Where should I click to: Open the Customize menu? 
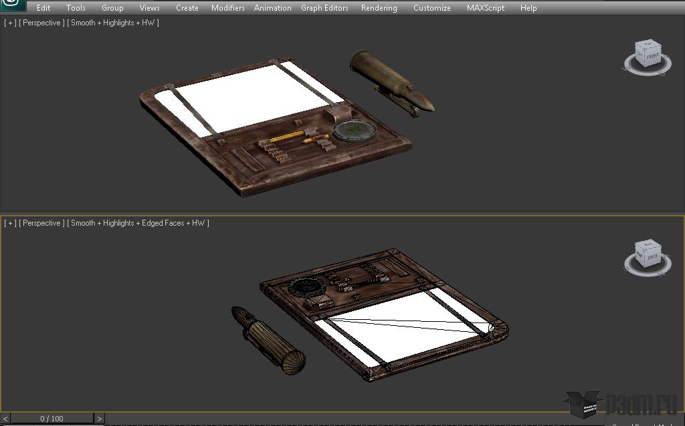[431, 8]
